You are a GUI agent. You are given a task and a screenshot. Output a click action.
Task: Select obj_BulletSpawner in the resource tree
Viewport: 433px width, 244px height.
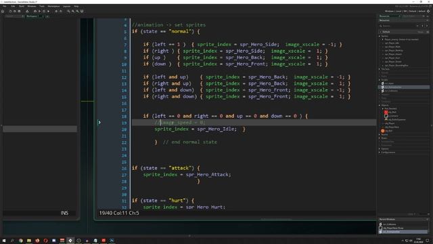click(397, 119)
